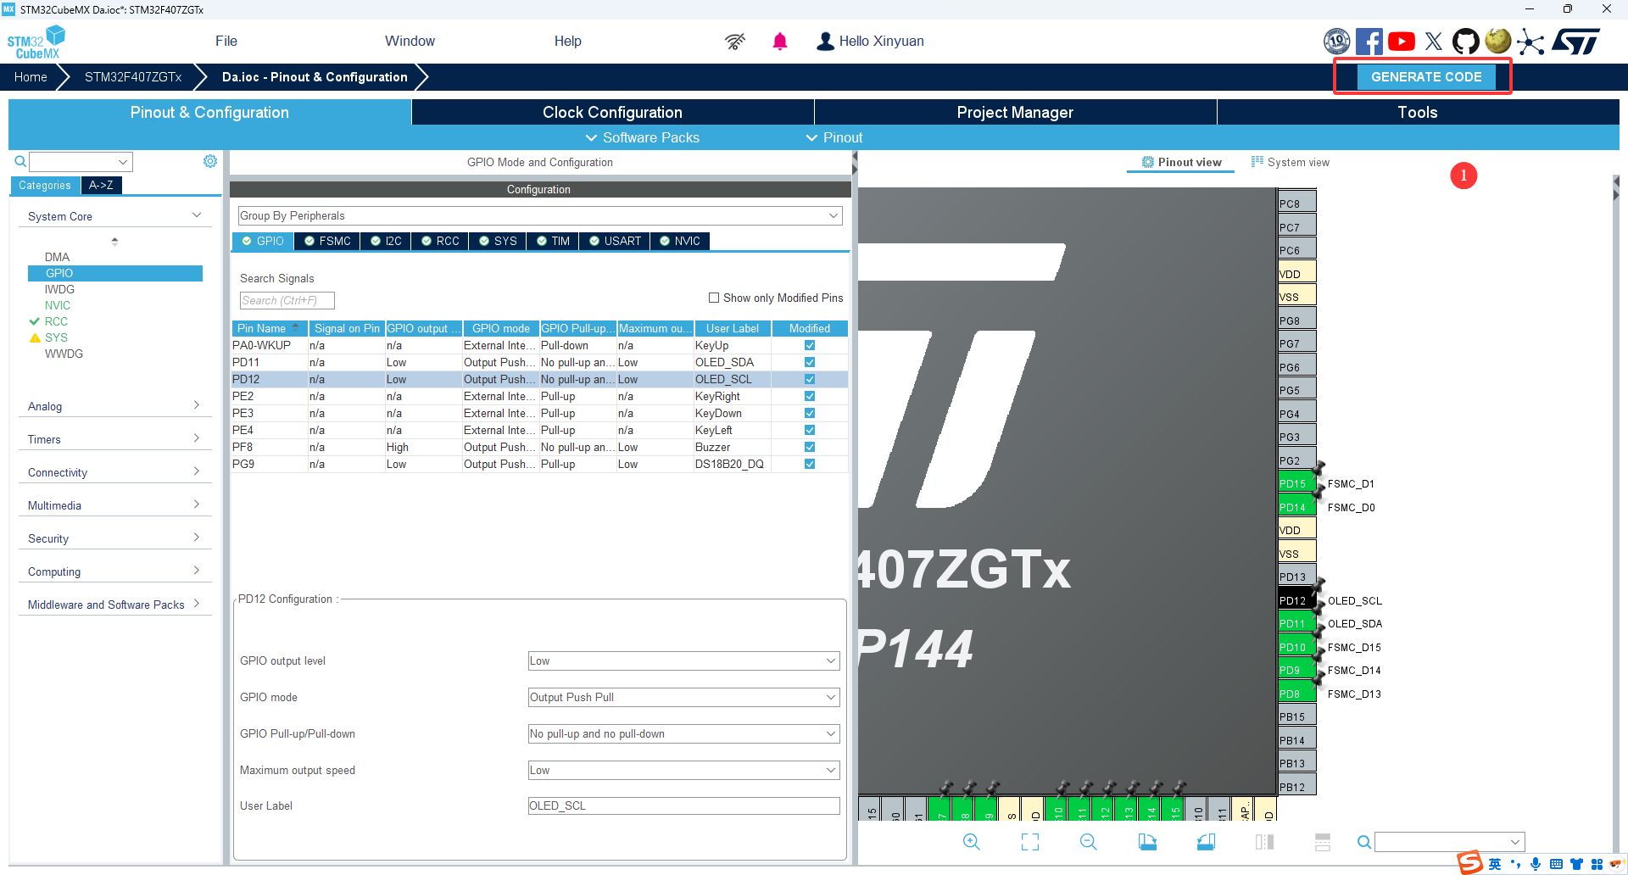1628x875 pixels.
Task: Toggle Modified checkbox for PA0-WKUP row
Action: pyautogui.click(x=810, y=345)
